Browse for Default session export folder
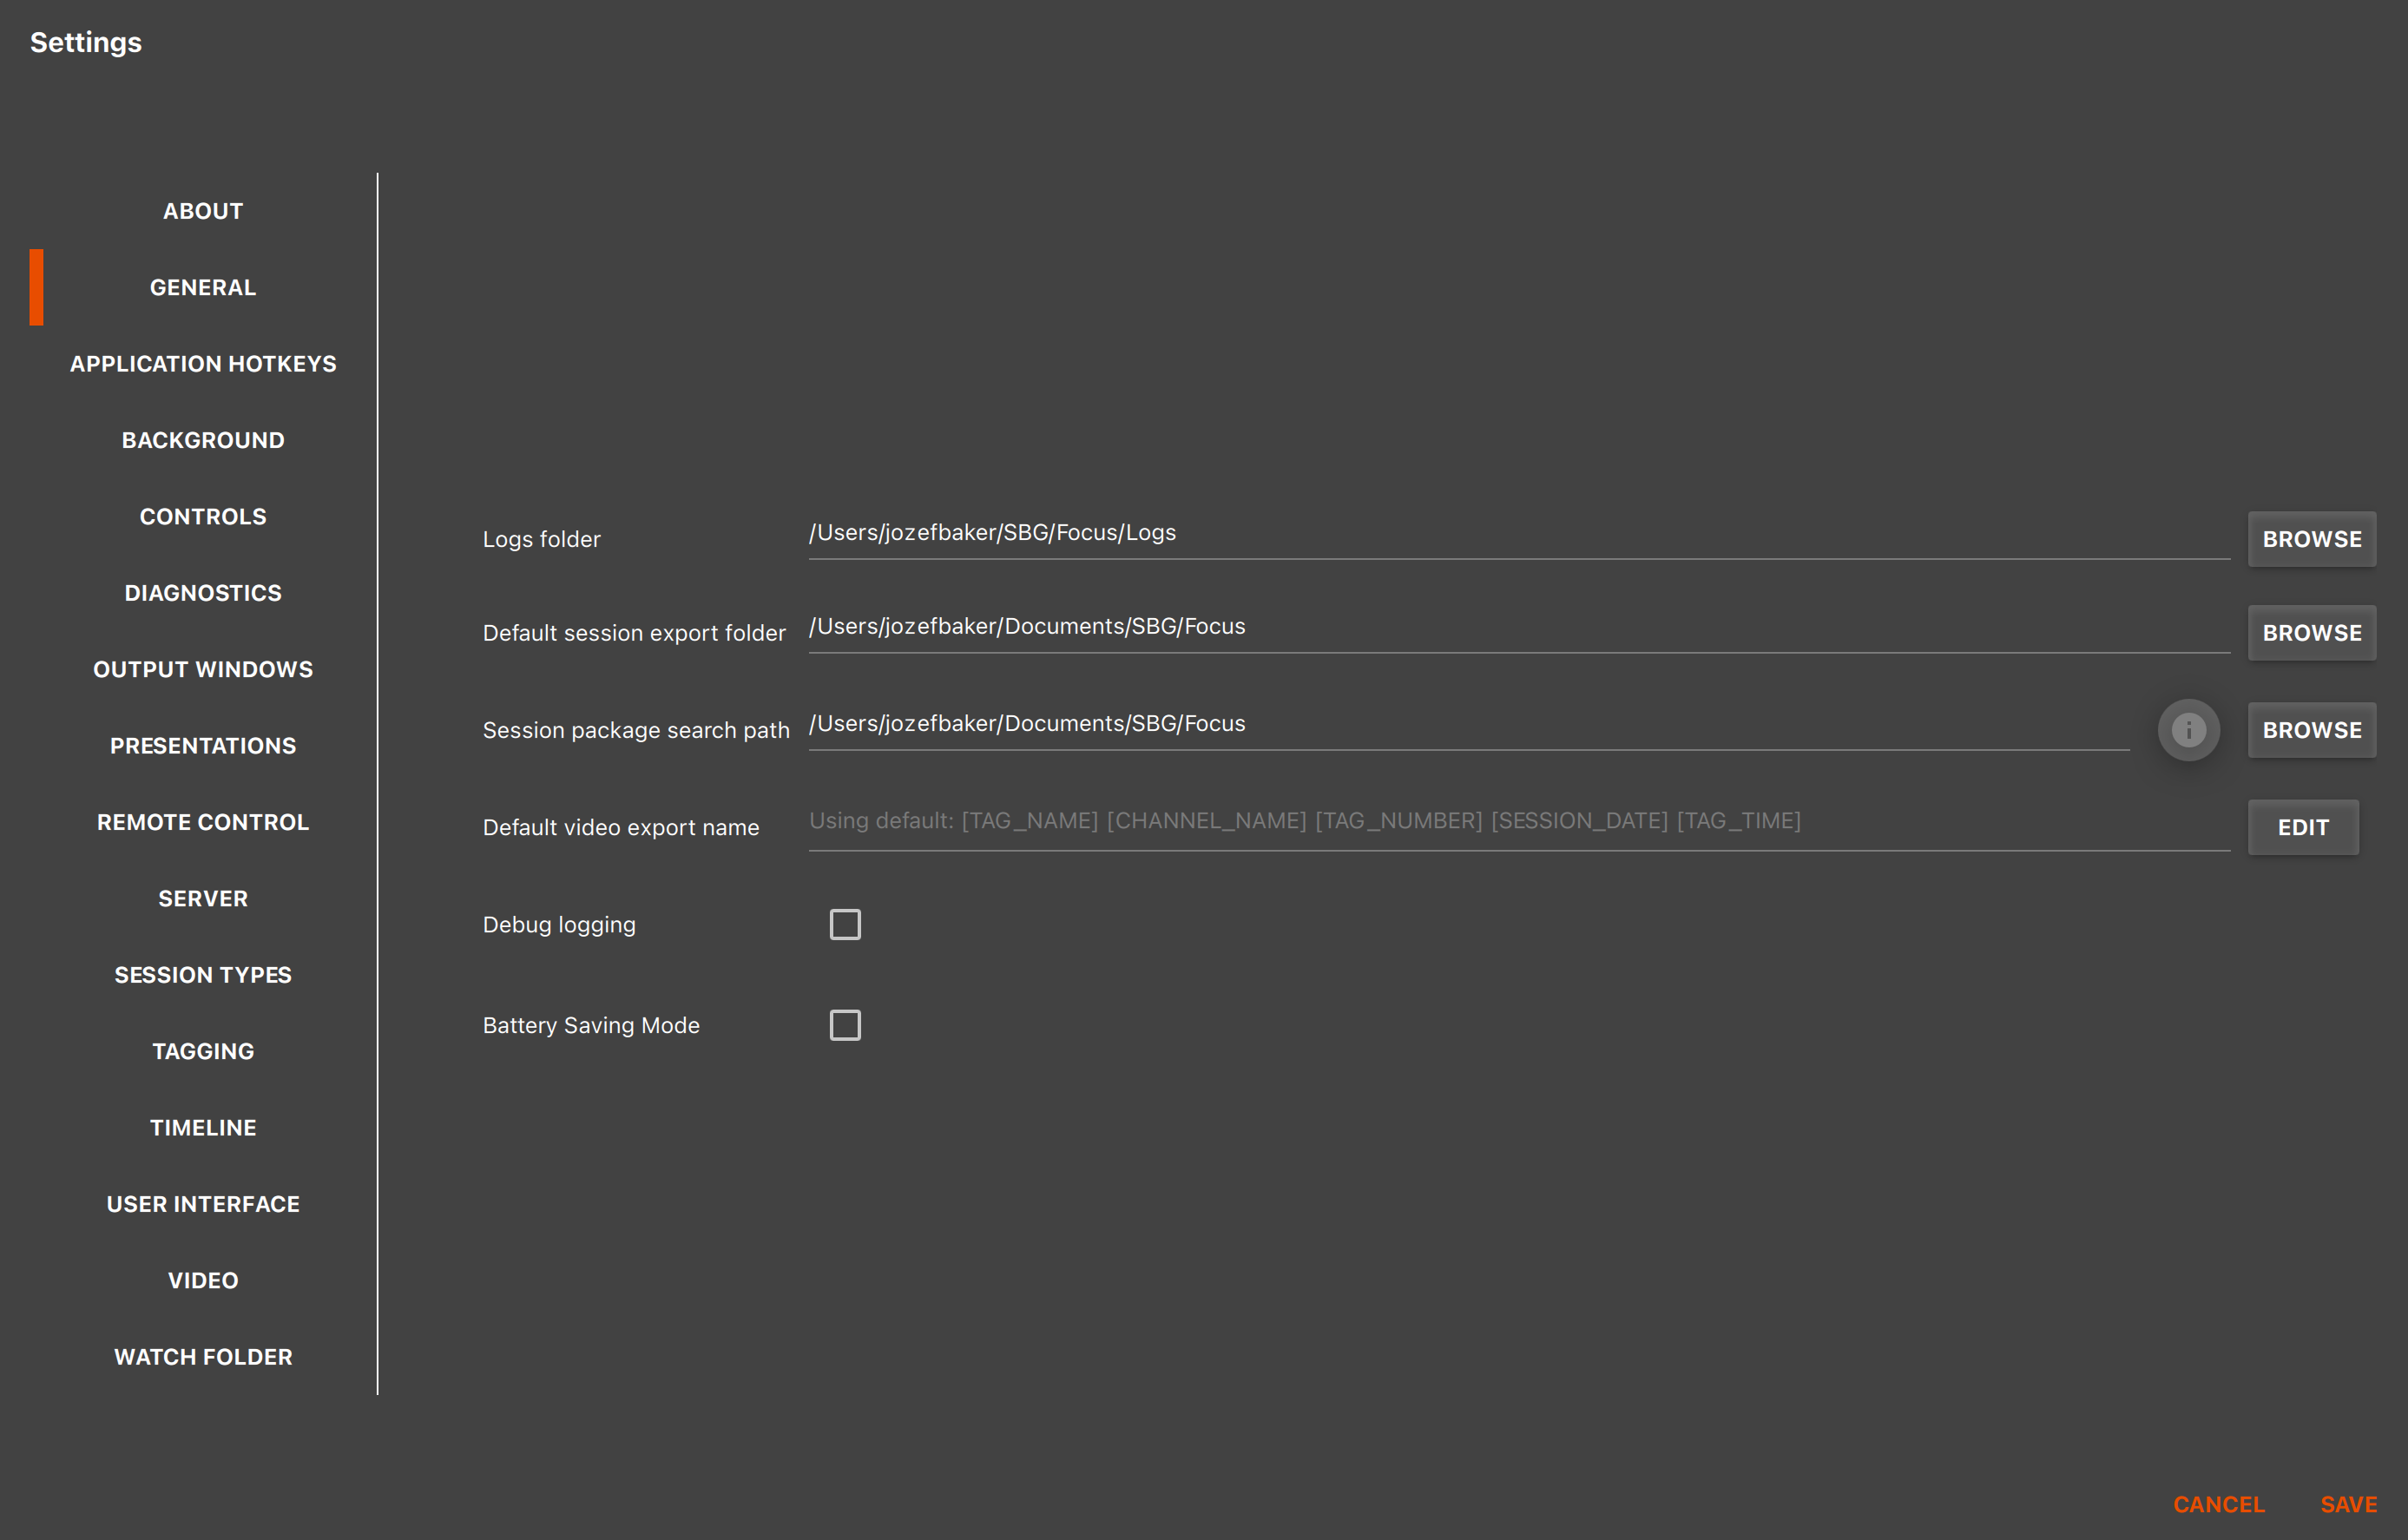This screenshot has height=1540, width=2408. (x=2311, y=633)
